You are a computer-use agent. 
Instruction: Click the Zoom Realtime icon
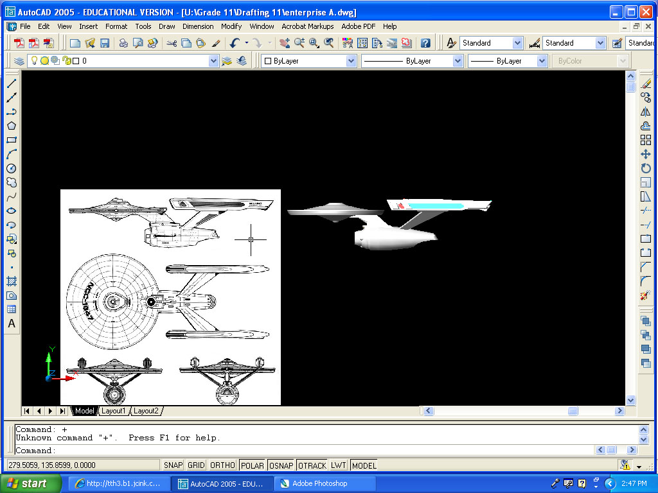click(x=299, y=43)
